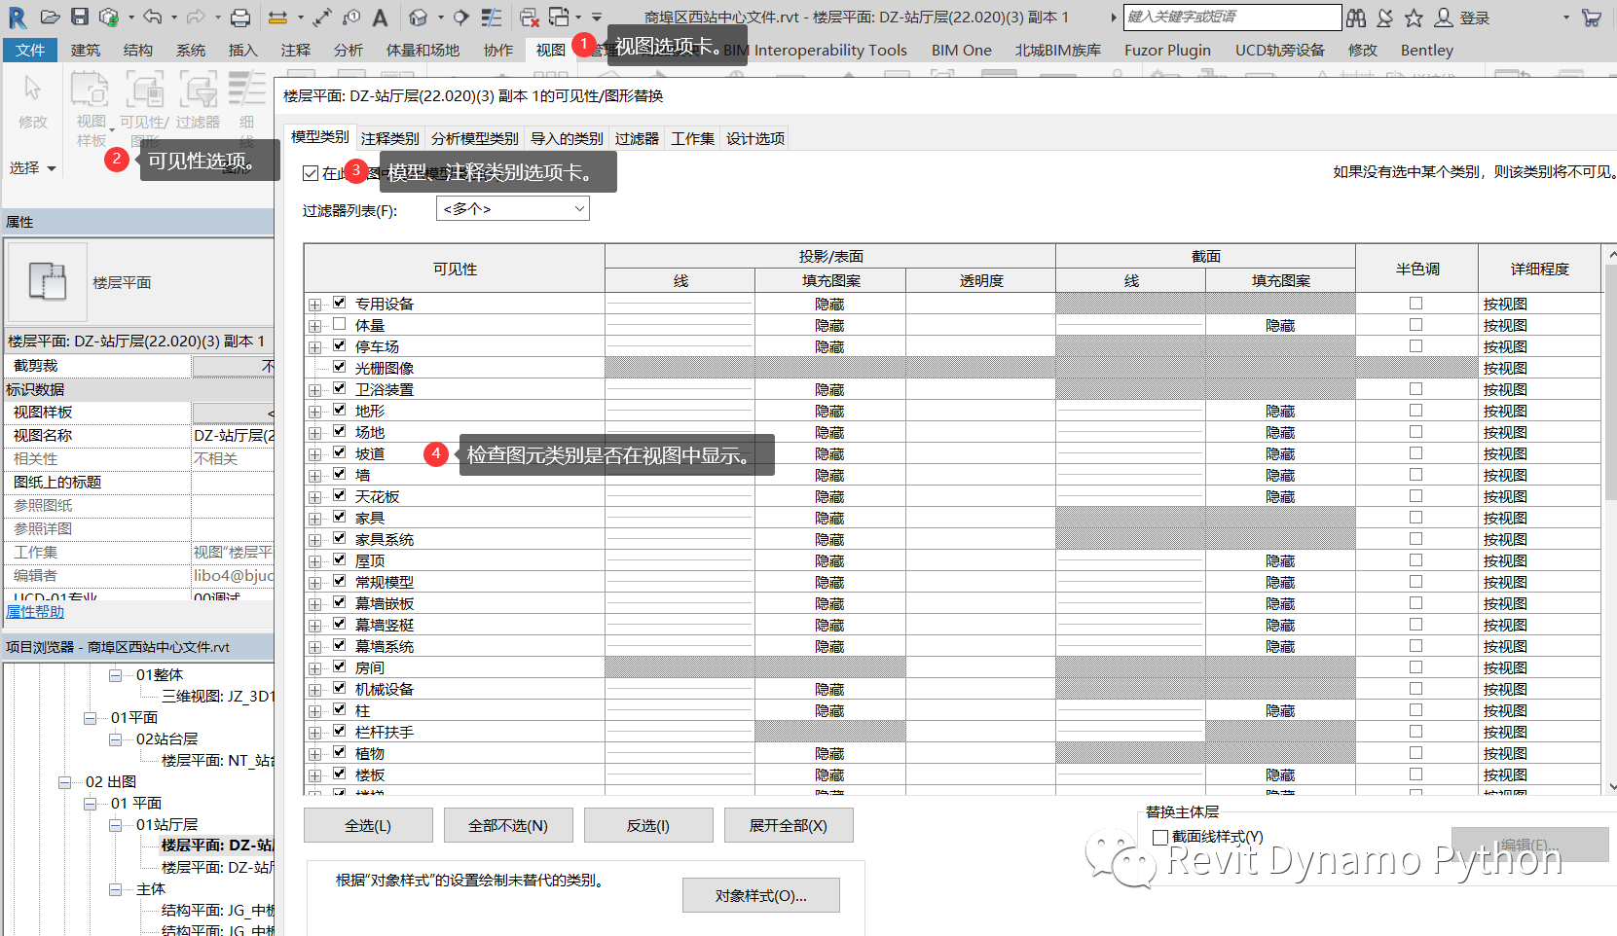Image resolution: width=1617 pixels, height=936 pixels.
Task: Enable visibility checkbox for 体量
Action: pos(339,324)
